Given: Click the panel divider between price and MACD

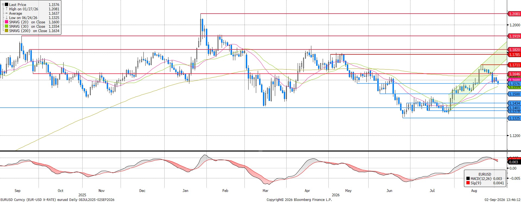Looking at the screenshot, I should [260, 151].
